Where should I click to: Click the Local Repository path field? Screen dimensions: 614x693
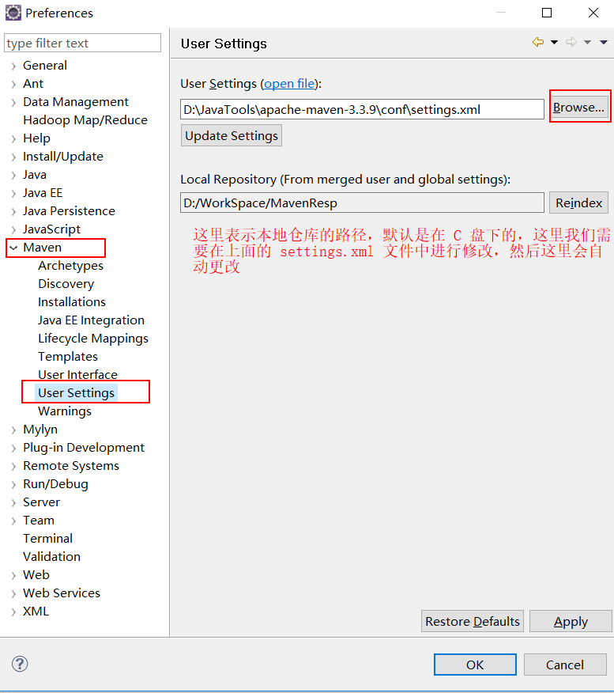point(362,203)
